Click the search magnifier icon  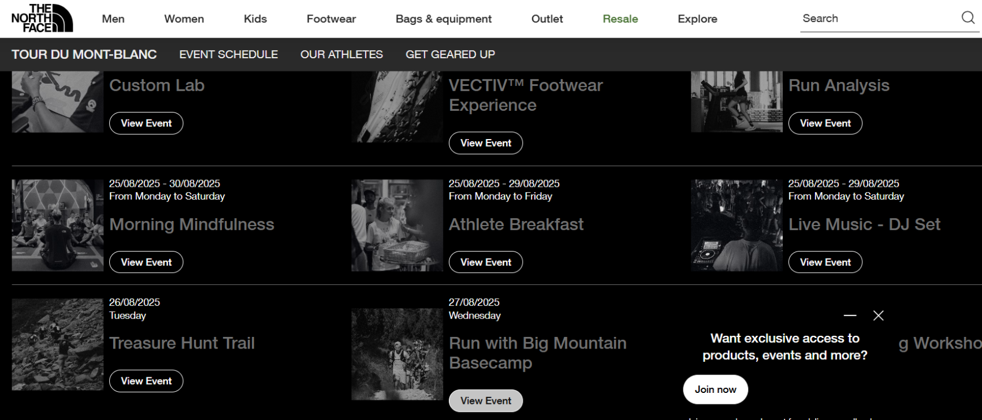[968, 18]
